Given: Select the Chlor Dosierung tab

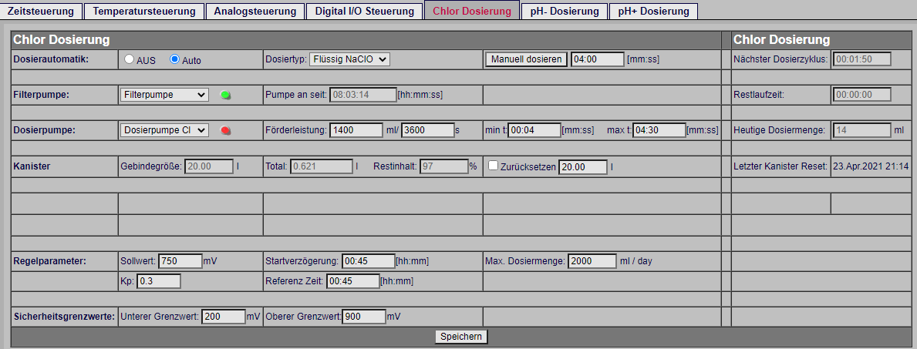Looking at the screenshot, I should click(472, 11).
